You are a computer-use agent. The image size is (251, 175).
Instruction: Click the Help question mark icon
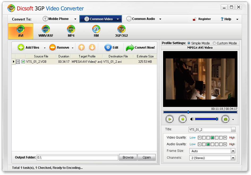(222, 19)
